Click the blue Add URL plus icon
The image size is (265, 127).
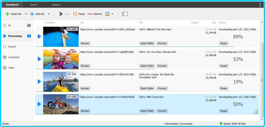coord(32,14)
